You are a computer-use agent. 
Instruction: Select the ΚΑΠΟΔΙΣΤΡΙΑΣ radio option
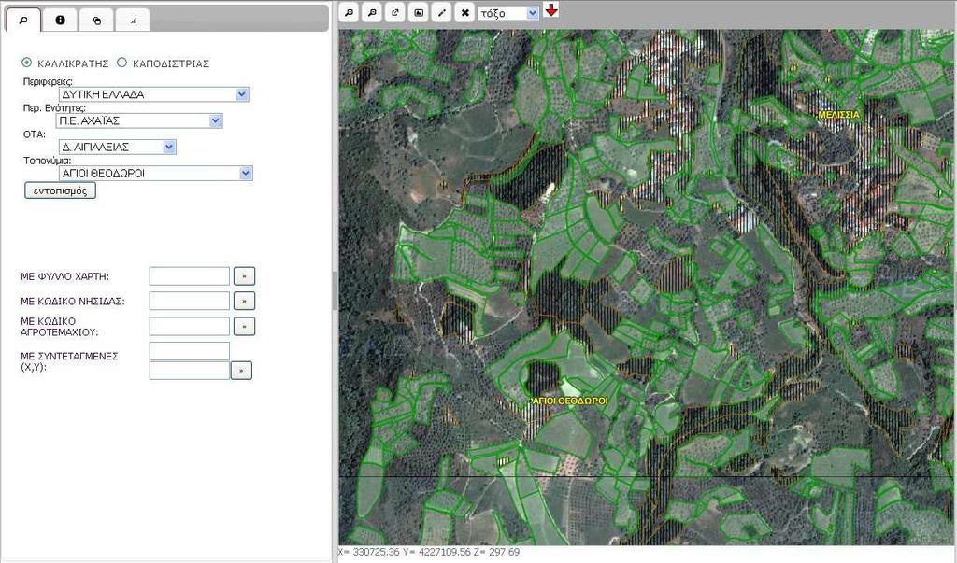coord(122,63)
